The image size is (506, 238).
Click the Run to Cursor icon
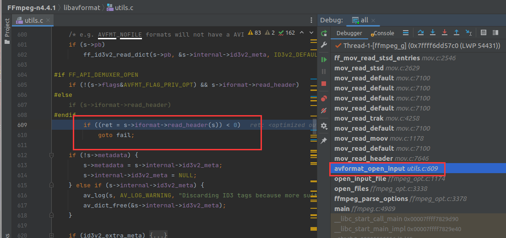pos(468,33)
